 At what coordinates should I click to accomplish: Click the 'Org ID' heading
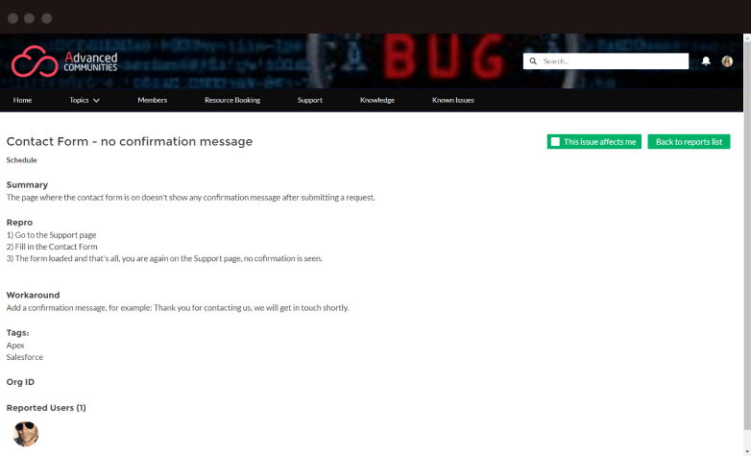[20, 382]
